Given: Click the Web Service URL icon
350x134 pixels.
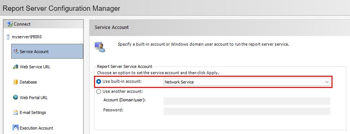Looking at the screenshot, I should (16, 67).
